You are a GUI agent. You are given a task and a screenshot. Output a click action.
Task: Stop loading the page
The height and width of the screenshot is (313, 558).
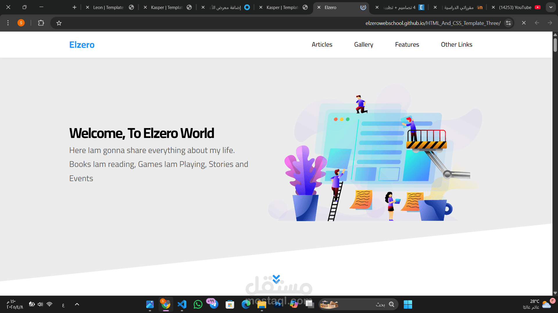click(x=524, y=23)
